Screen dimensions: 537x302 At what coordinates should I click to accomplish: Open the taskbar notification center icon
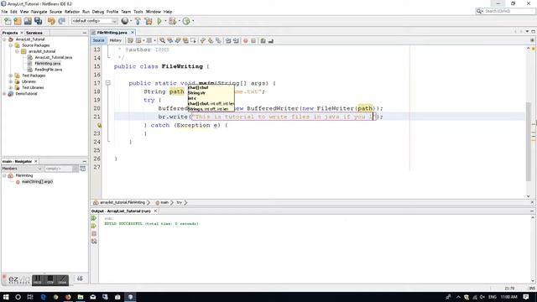point(526,297)
